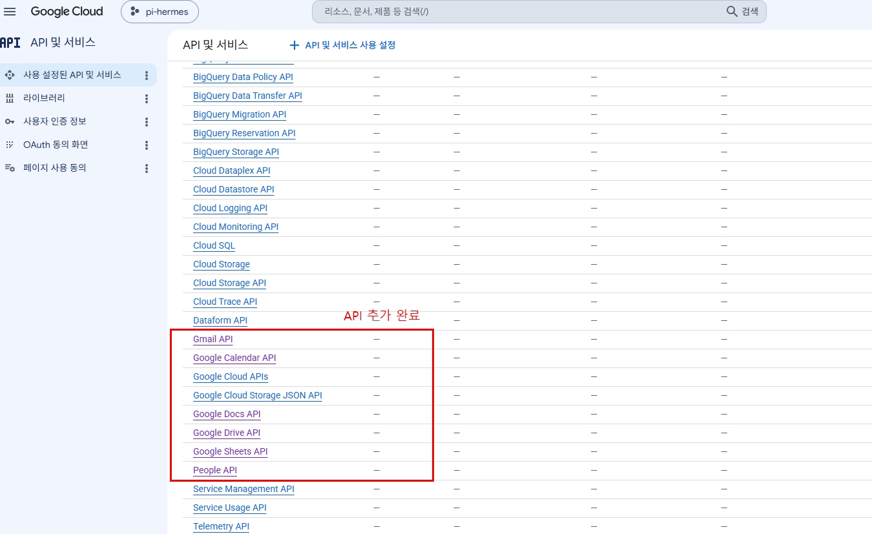Open Service Usage API link
872x534 pixels.
(x=229, y=508)
